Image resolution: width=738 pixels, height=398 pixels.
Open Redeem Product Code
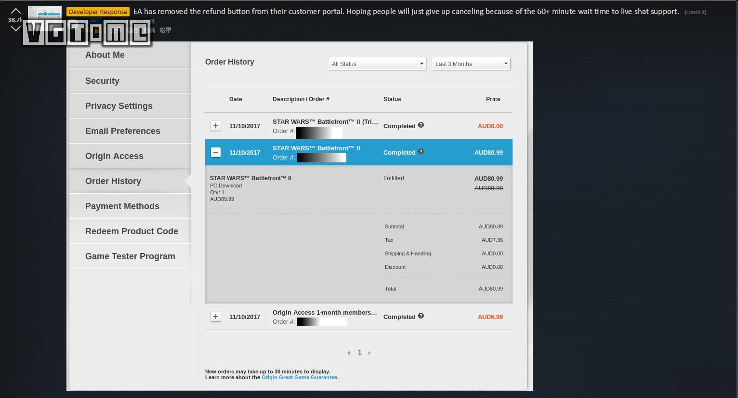(130, 231)
